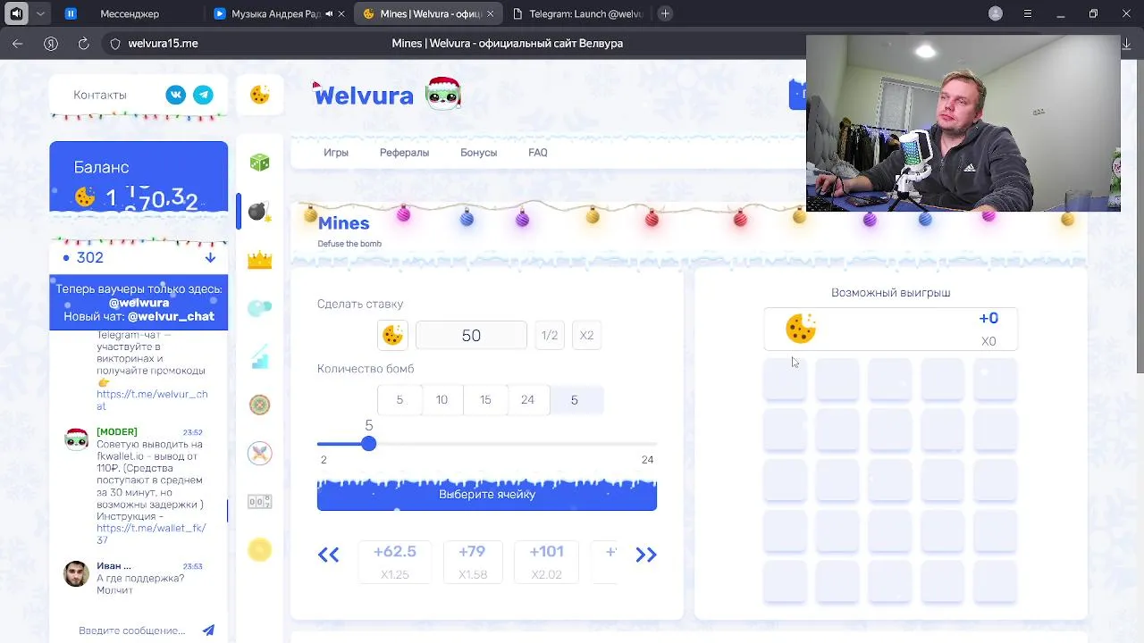Click the Выберите ячейку button

487,495
